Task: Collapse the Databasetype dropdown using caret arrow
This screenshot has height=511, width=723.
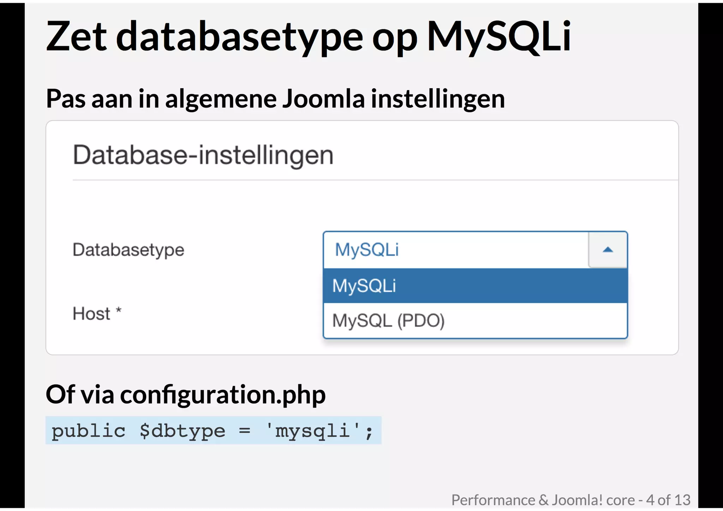Action: coord(608,250)
